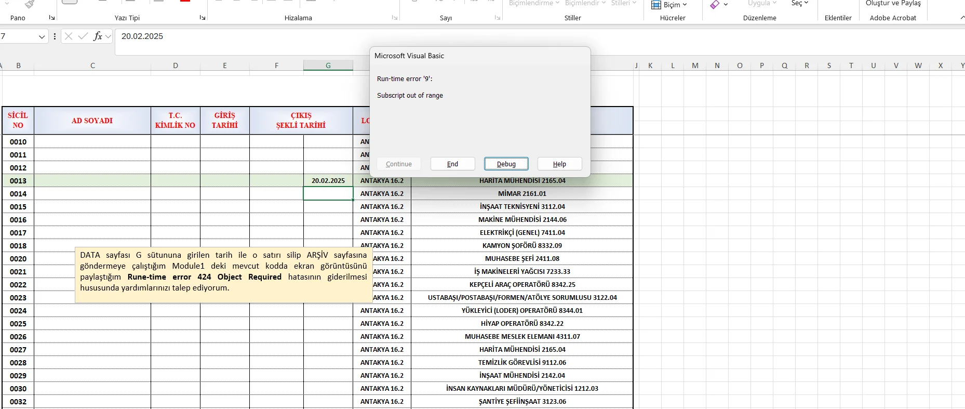Expand the name box dropdown arrow
965x409 pixels.
tap(42, 36)
